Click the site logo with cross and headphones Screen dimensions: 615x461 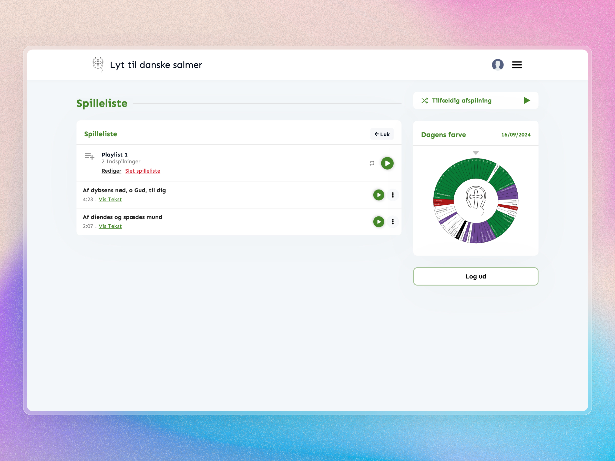(x=98, y=65)
